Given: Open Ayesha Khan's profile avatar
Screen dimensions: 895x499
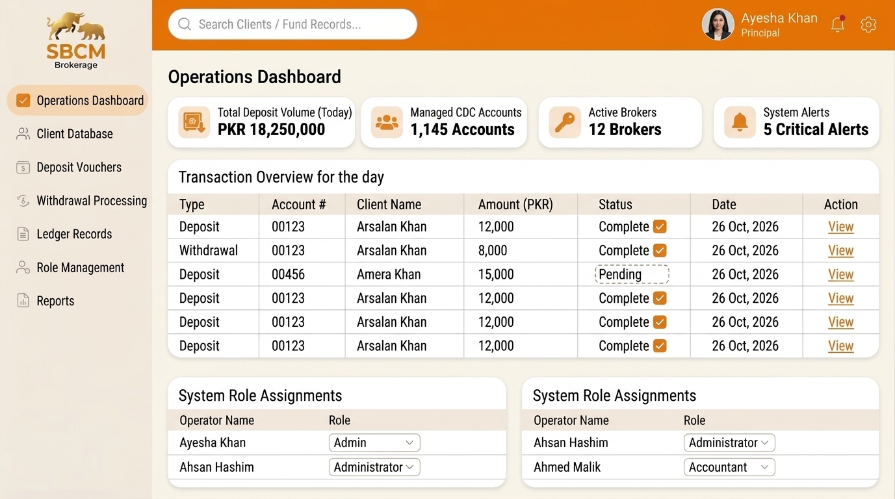Looking at the screenshot, I should click(718, 25).
